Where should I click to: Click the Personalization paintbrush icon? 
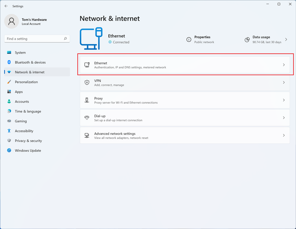click(10, 82)
